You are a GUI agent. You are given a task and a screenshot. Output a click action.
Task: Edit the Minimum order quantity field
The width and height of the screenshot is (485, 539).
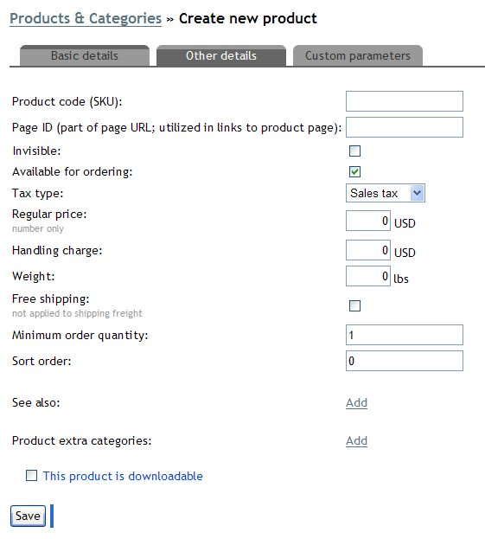(405, 335)
